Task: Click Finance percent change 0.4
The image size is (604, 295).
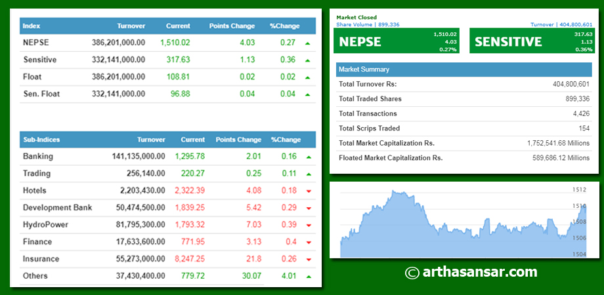Action: (291, 241)
